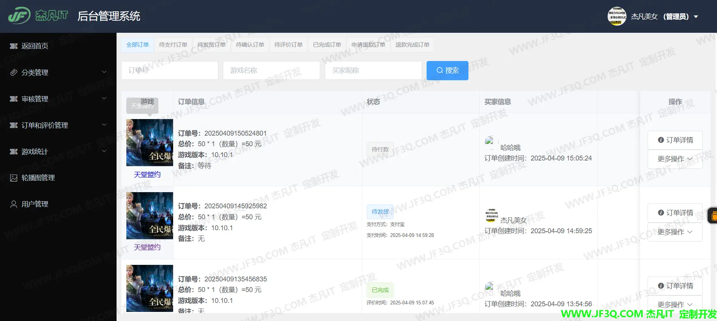Switch to the 待支付订单 tab

[173, 45]
